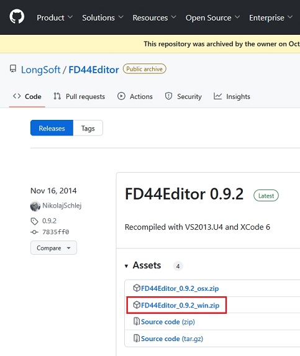
Task: Open the Compare dropdown button
Action: pyautogui.click(x=53, y=248)
